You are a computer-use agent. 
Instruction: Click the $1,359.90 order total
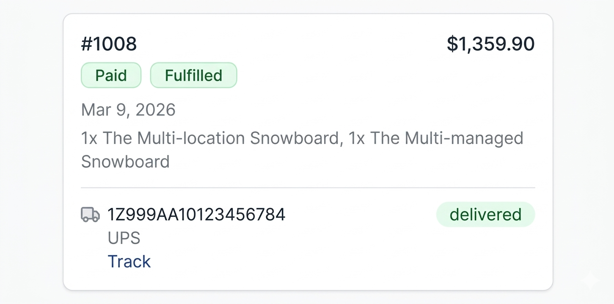[491, 44]
